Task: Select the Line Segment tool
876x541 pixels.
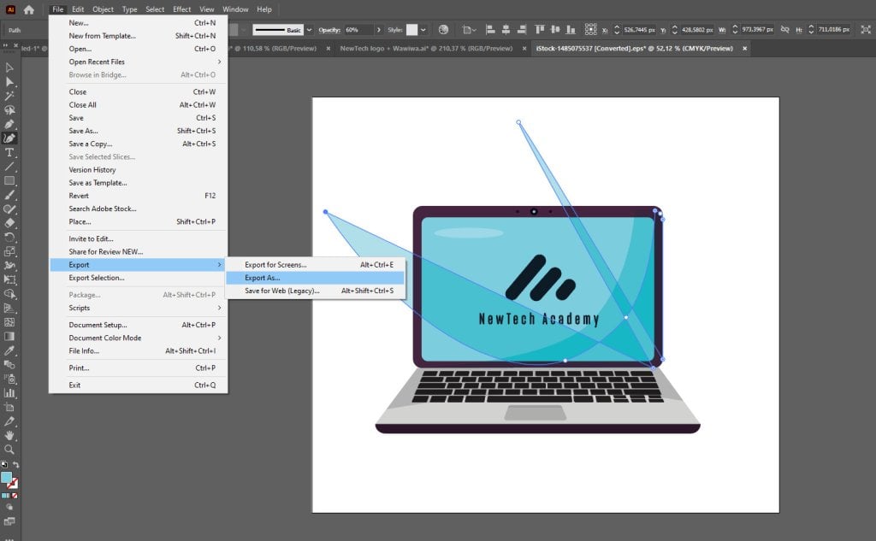Action: (x=9, y=167)
